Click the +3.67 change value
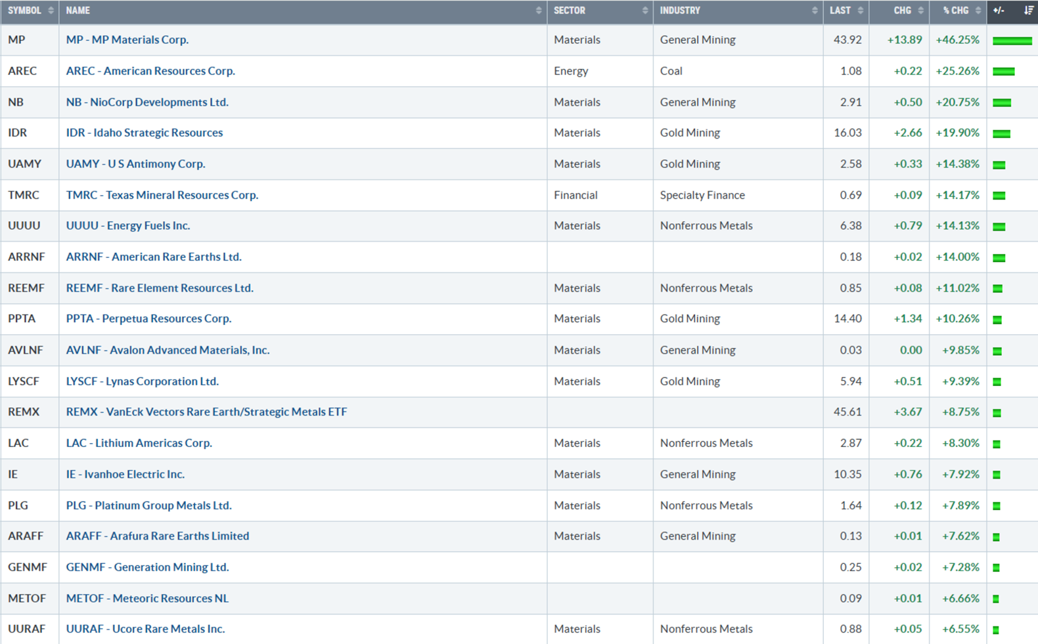This screenshot has width=1038, height=644. pyautogui.click(x=908, y=412)
